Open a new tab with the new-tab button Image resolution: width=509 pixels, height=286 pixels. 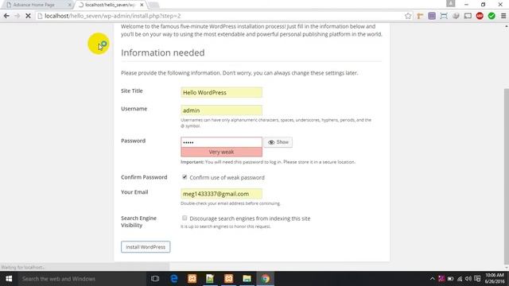pyautogui.click(x=153, y=5)
